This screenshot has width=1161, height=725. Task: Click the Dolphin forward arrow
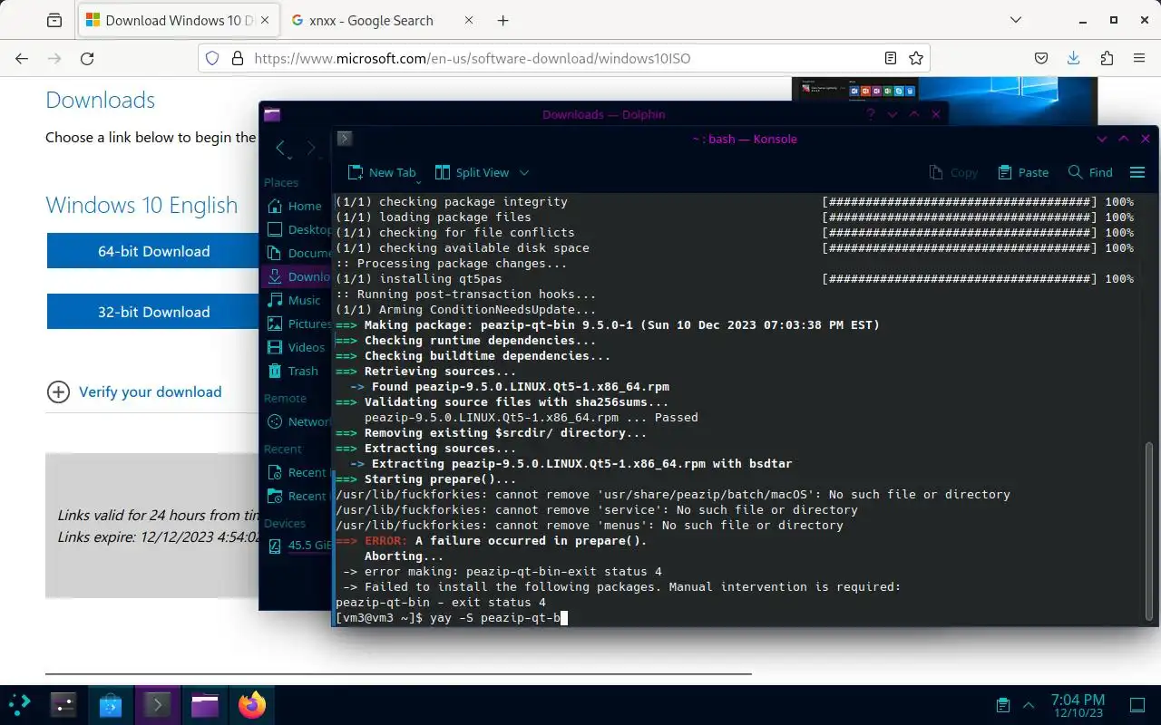311,148
